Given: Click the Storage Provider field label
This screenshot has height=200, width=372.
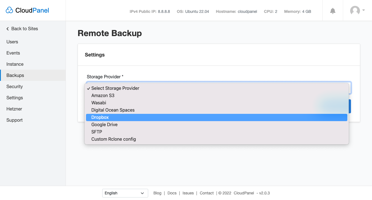Looking at the screenshot, I should 105,77.
